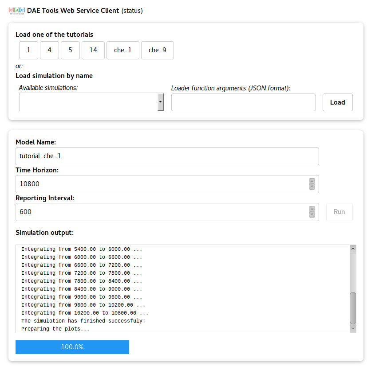Click inside the Model Name field
This screenshot has width=371, height=366.
coord(167,156)
